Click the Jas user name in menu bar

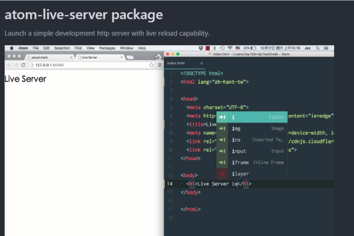(x=308, y=48)
